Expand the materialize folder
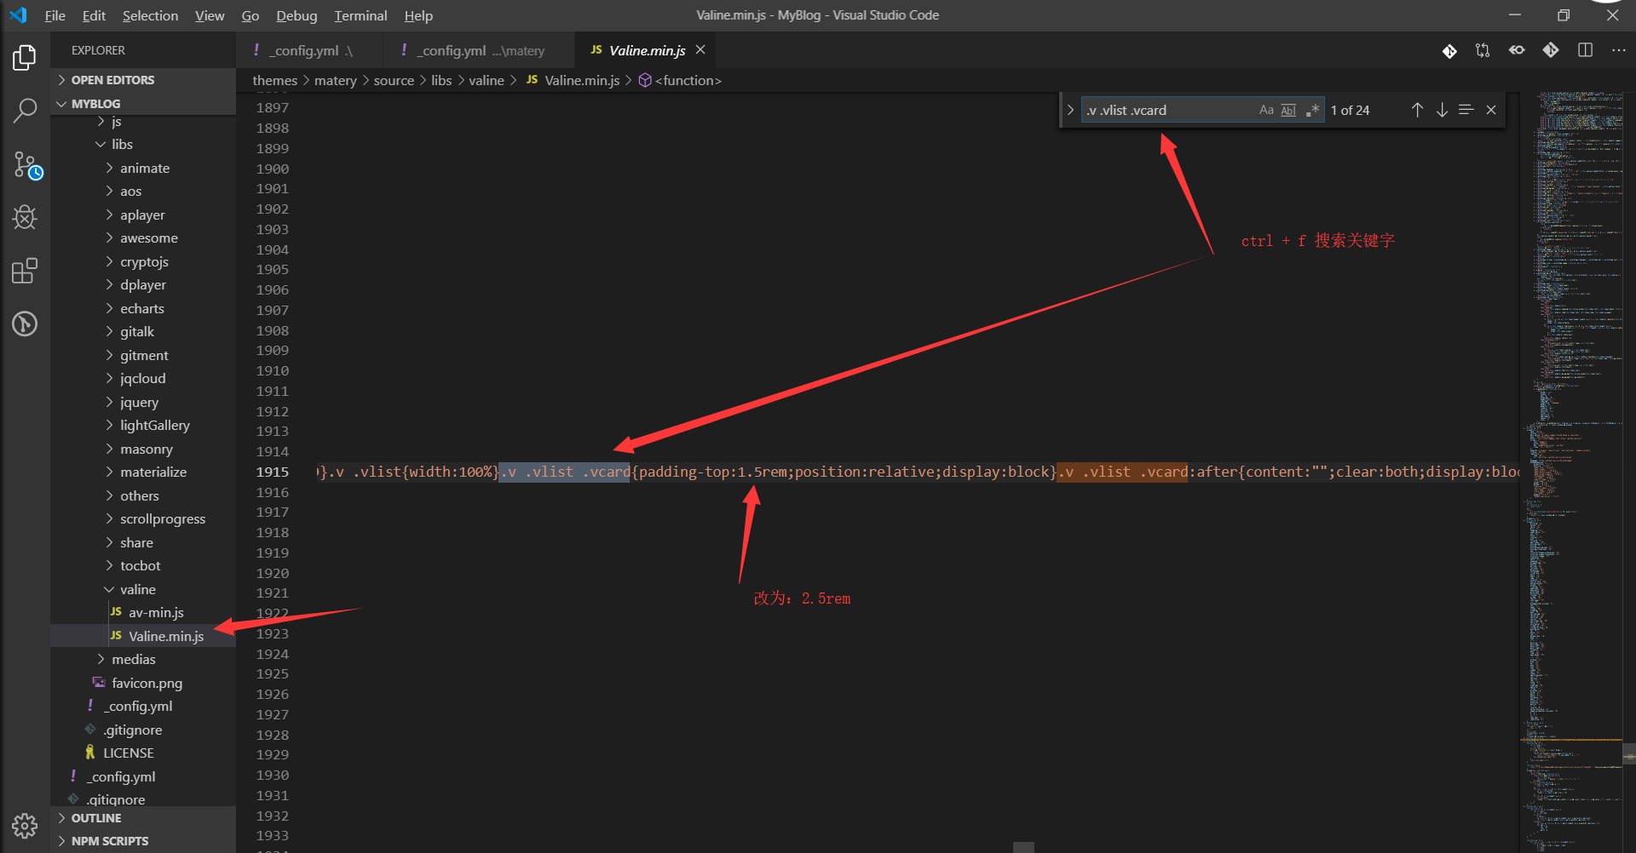 [x=143, y=472]
